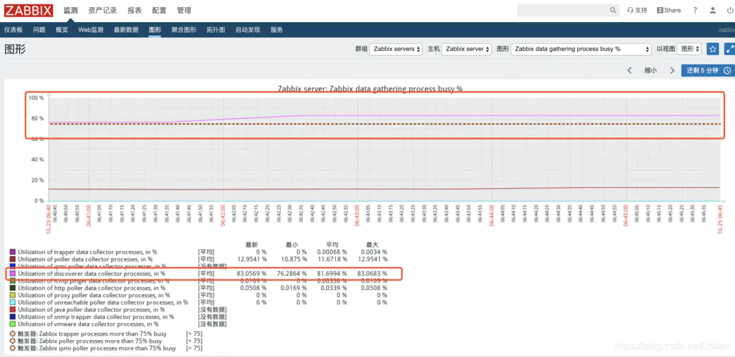Open the user profile icon
The width and height of the screenshot is (735, 357).
tap(713, 10)
